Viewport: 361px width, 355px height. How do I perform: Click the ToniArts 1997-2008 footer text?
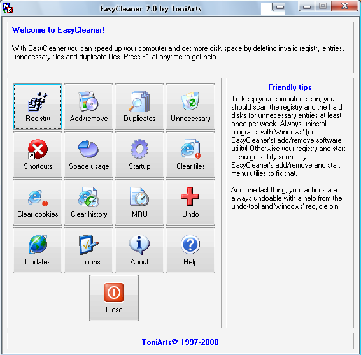coord(180,342)
